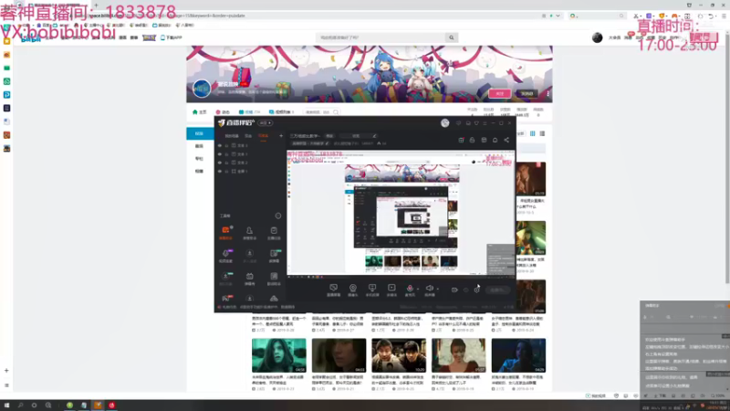The image size is (730, 411).
Task: Click taskbar search magnifier icon
Action: (x=20, y=406)
